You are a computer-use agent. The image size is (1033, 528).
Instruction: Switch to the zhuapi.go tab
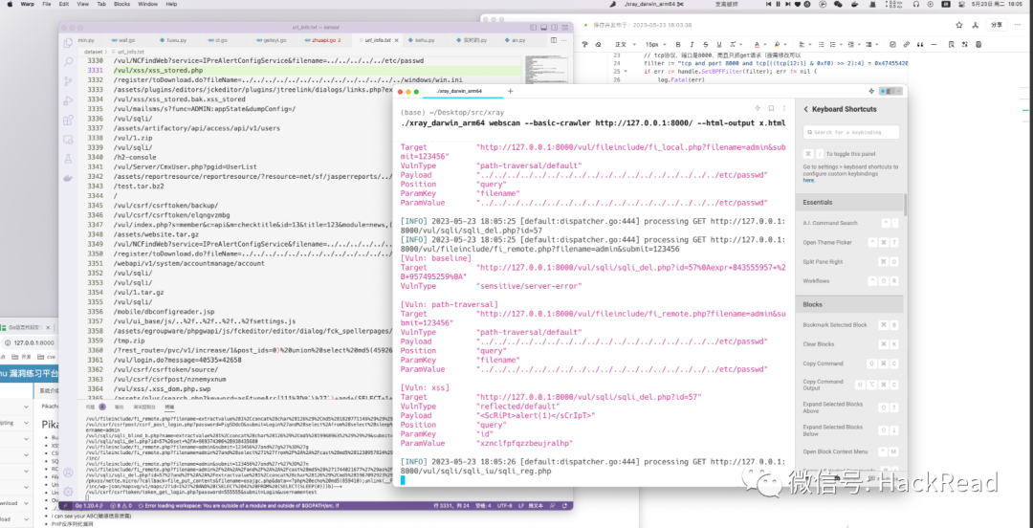[325, 40]
